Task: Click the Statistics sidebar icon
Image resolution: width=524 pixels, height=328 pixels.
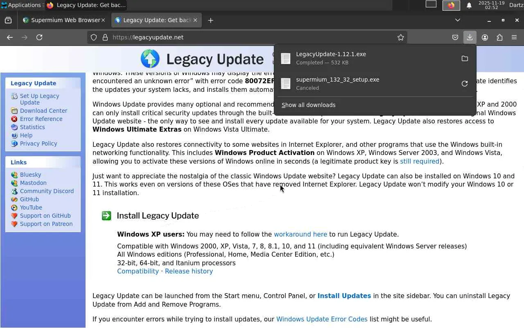Action: pyautogui.click(x=14, y=127)
